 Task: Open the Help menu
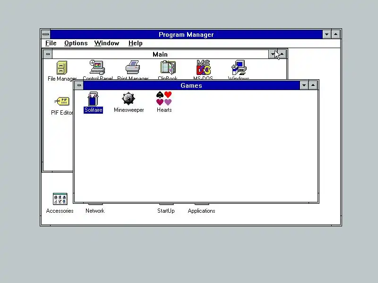pyautogui.click(x=136, y=43)
